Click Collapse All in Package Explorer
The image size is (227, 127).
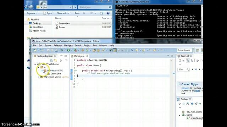coord(51,60)
